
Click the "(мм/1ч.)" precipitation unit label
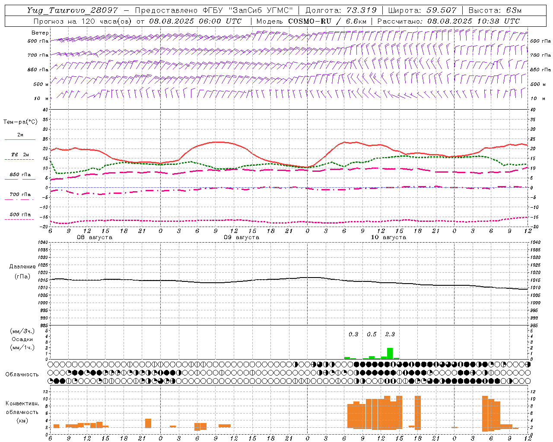pyautogui.click(x=22, y=347)
